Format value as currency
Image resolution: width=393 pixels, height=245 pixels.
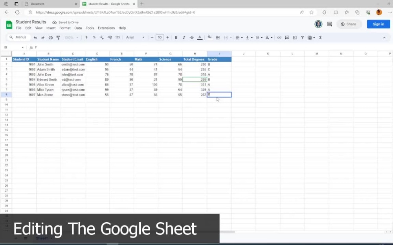click(x=86, y=37)
